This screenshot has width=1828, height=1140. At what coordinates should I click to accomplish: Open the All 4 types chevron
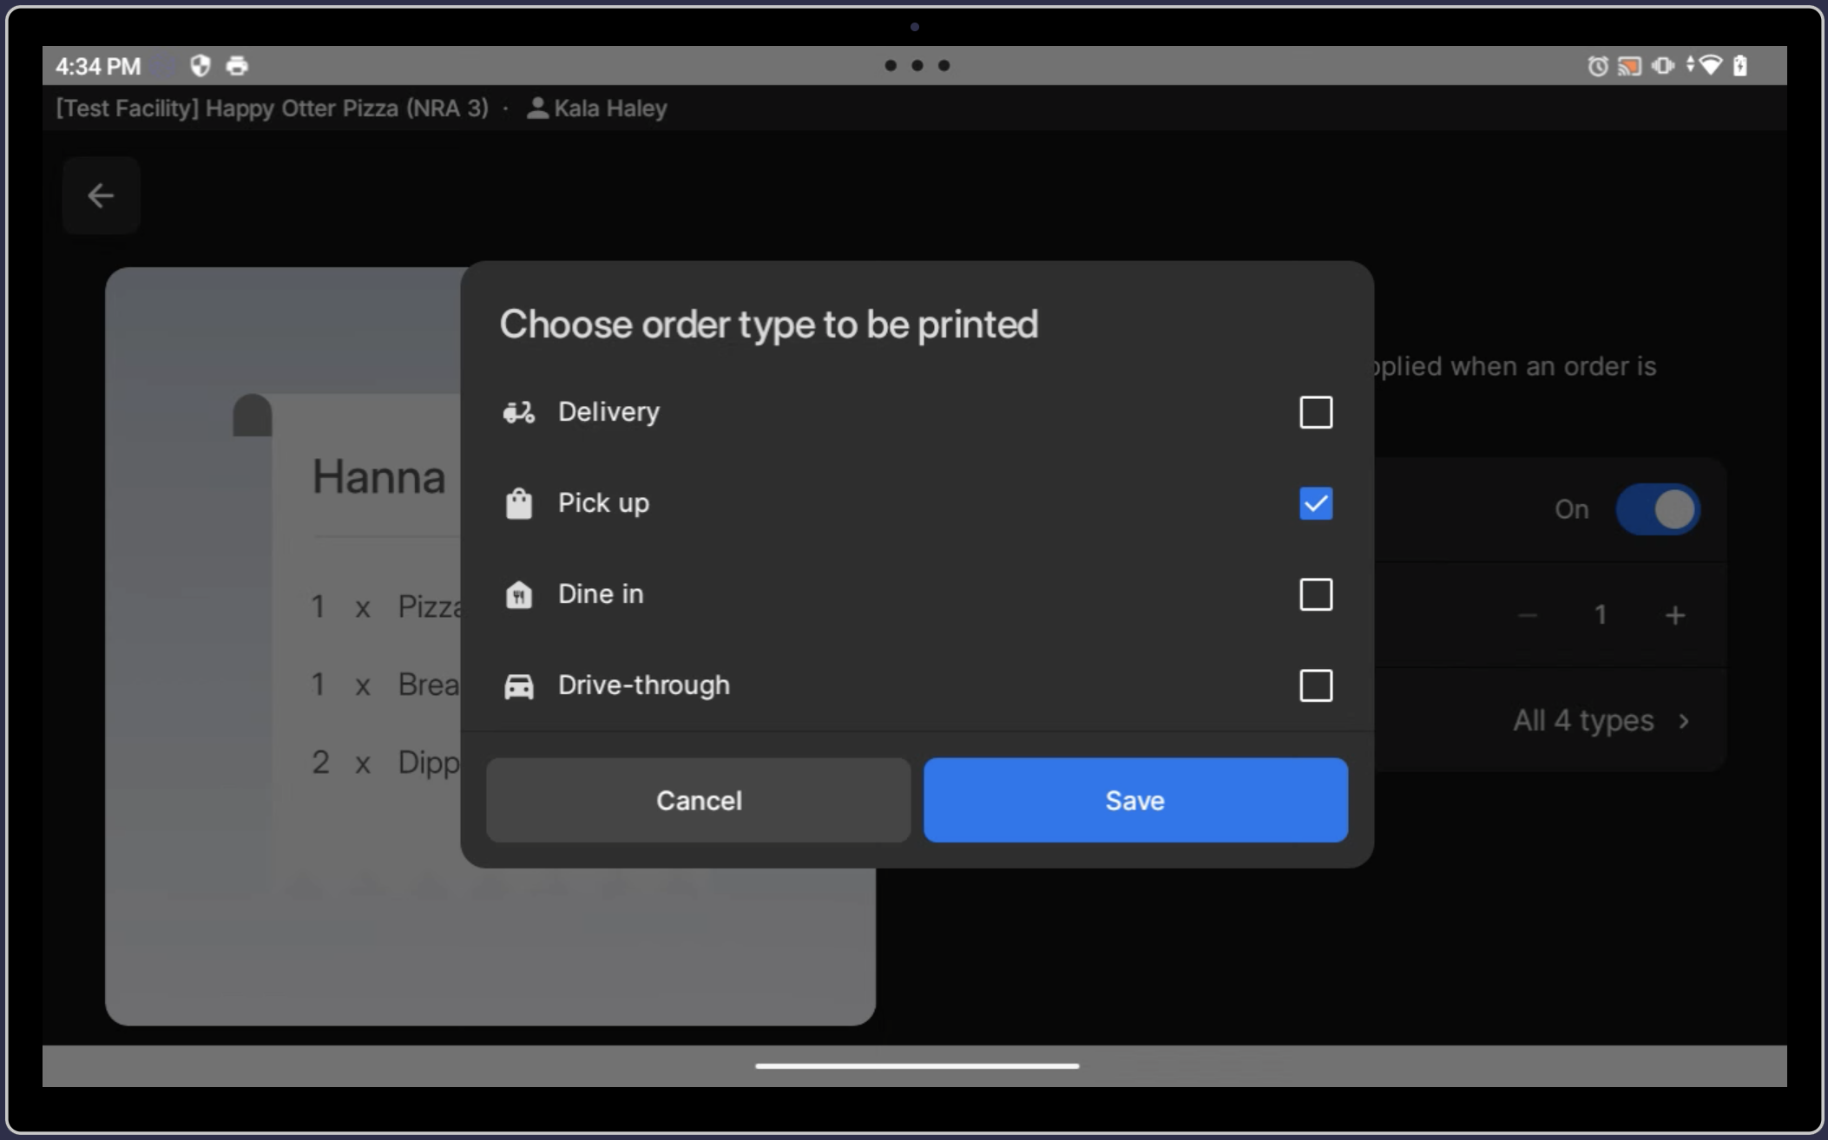point(1684,721)
